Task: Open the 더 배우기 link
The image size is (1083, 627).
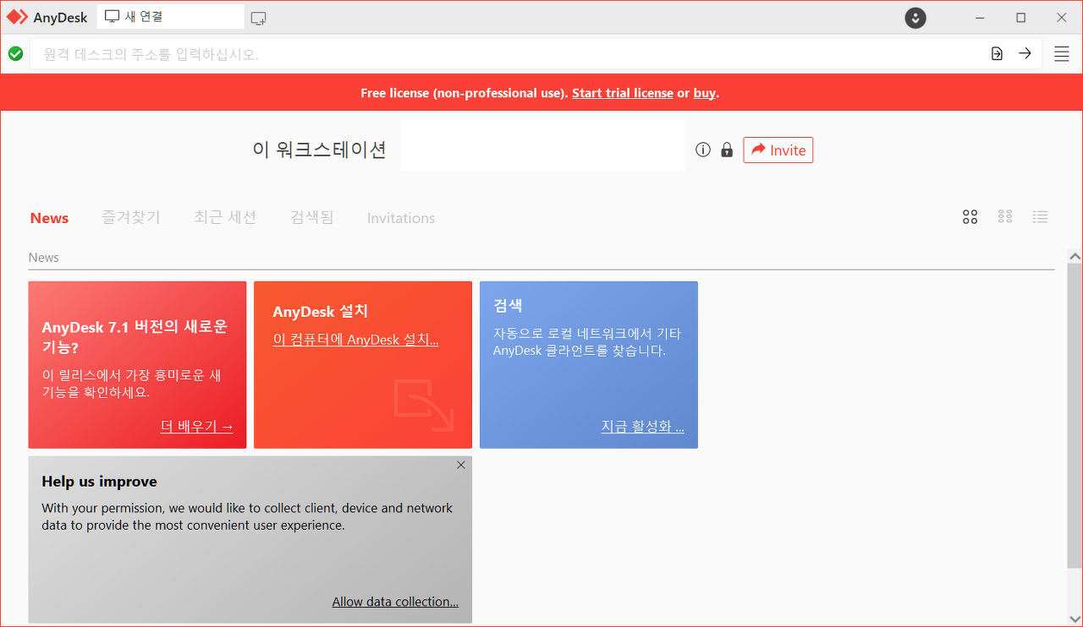Action: [197, 427]
